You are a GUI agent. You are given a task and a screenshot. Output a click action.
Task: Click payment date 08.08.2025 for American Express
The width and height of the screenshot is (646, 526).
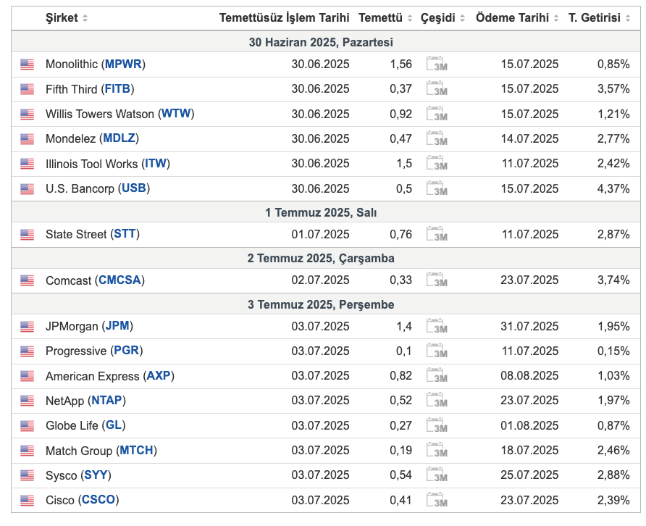[529, 375]
